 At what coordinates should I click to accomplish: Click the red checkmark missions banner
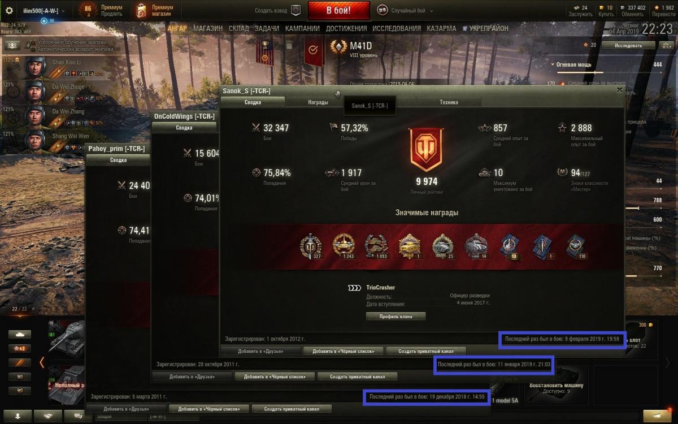[312, 51]
